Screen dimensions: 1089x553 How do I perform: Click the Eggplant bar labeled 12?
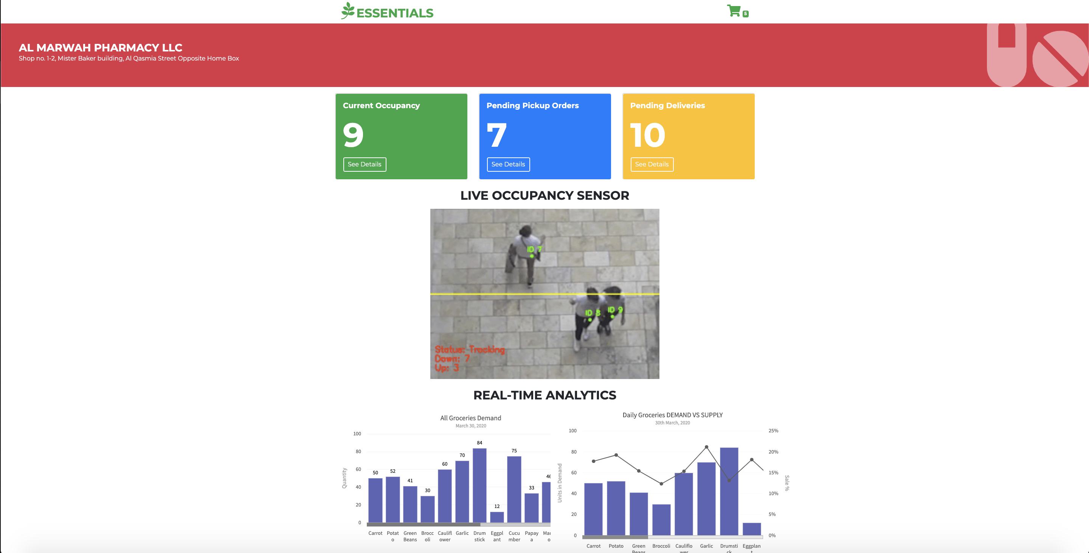pyautogui.click(x=497, y=517)
